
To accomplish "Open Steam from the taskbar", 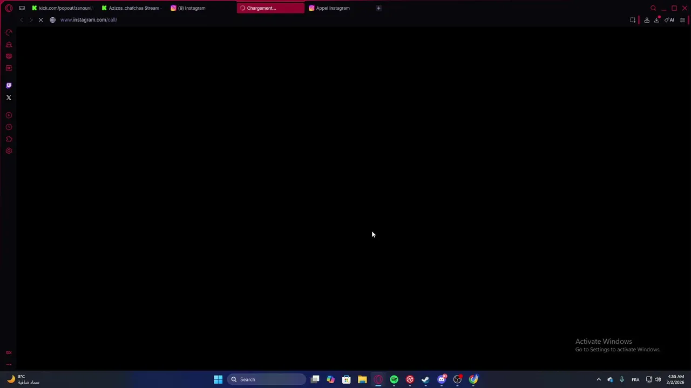I will point(425,379).
